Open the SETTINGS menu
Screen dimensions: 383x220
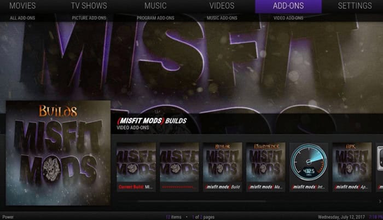click(x=355, y=5)
